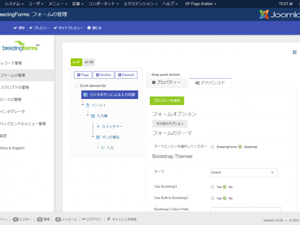This screenshot has width=300, height=225.
Task: Click the section icon next to 入力欄
Action: click(93, 116)
